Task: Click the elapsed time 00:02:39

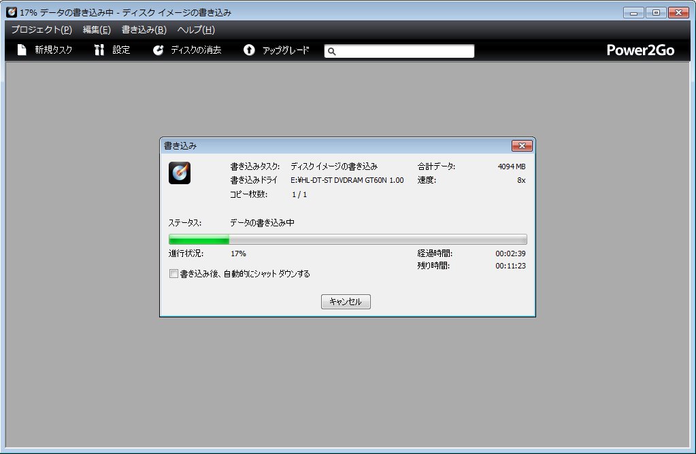Action: pyautogui.click(x=510, y=254)
